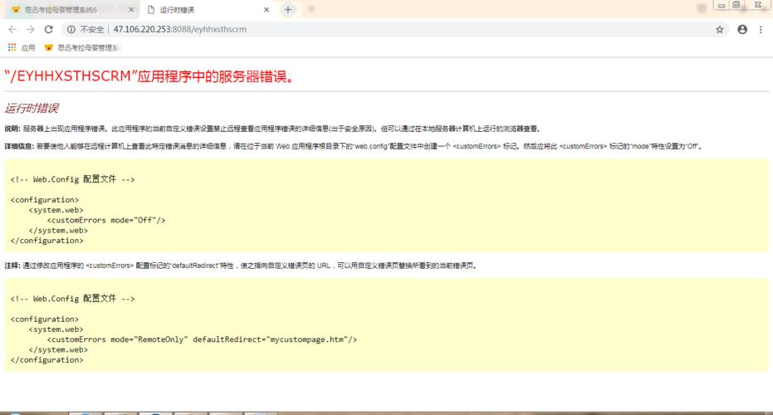Click first <configuration> opening tag
Image resolution: width=773 pixels, height=415 pixels.
pyautogui.click(x=44, y=200)
